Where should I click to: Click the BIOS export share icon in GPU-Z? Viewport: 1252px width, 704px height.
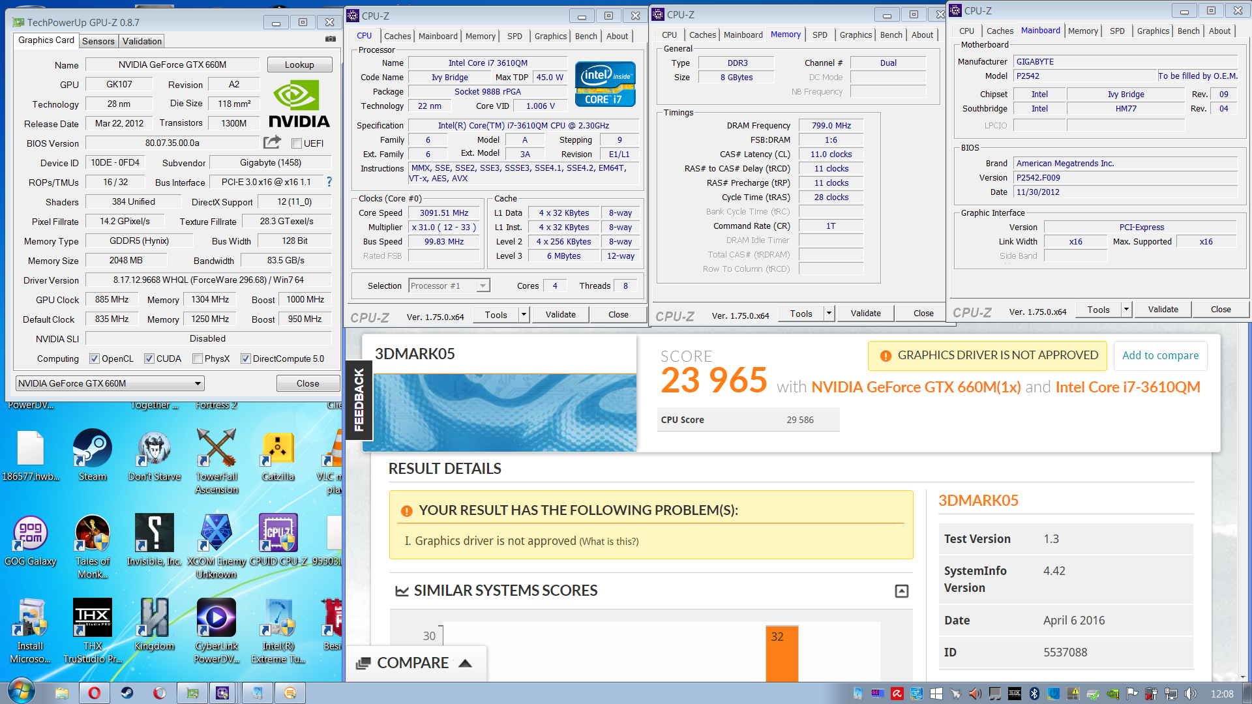click(272, 142)
